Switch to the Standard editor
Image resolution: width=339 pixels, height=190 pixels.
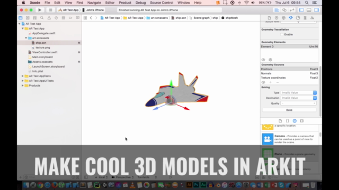(276, 10)
